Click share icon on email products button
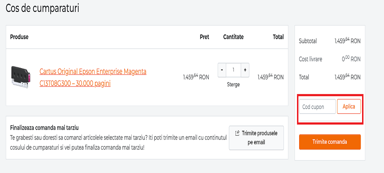The image size is (384, 173). (x=237, y=133)
